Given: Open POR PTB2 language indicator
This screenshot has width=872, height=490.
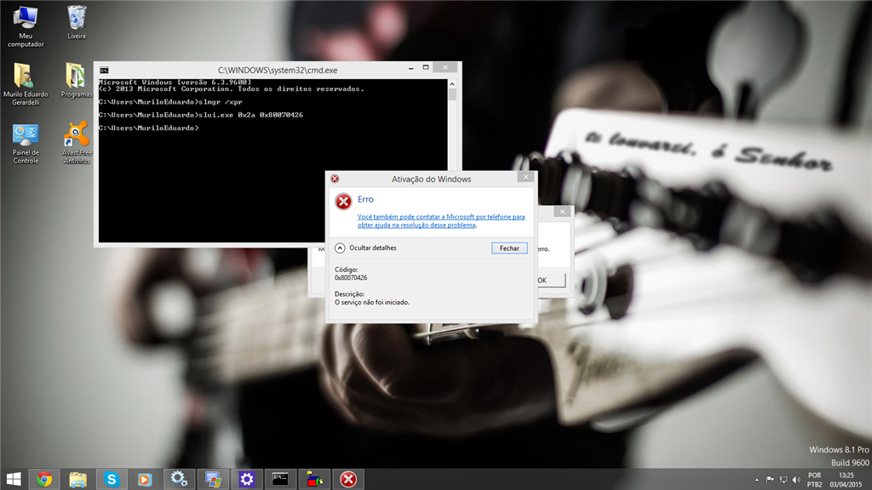Looking at the screenshot, I should point(815,480).
